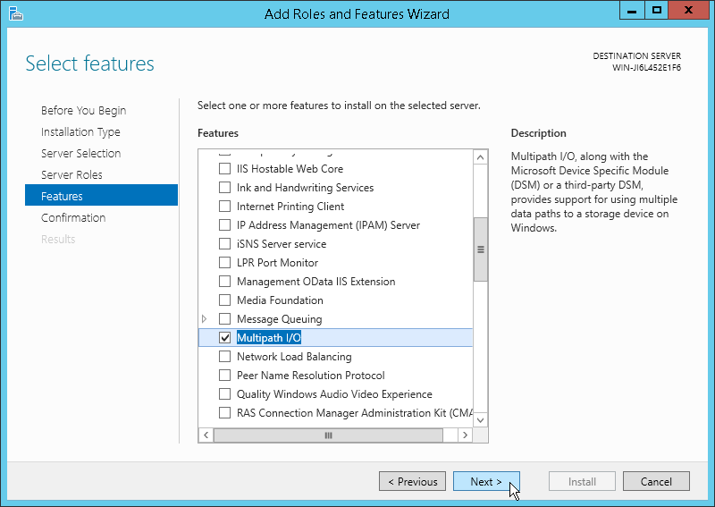Switch to Server Selection step
The image size is (715, 507).
point(80,153)
